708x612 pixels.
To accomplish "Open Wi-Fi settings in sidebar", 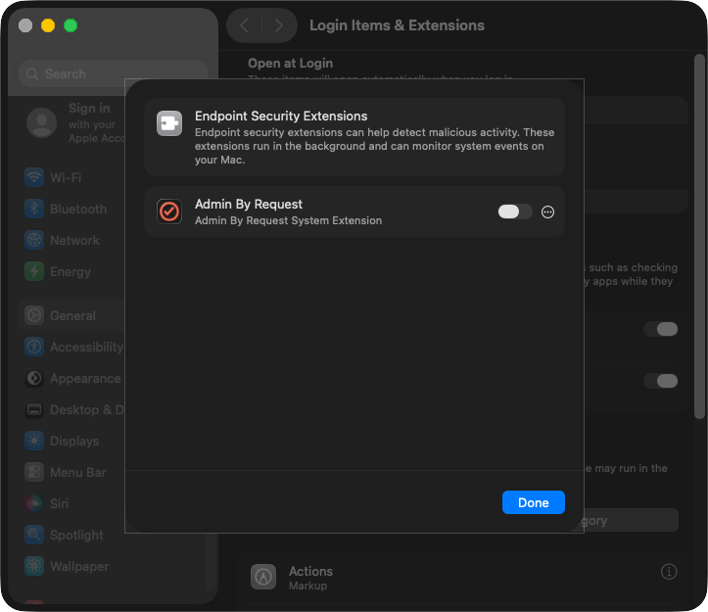I will click(x=65, y=177).
